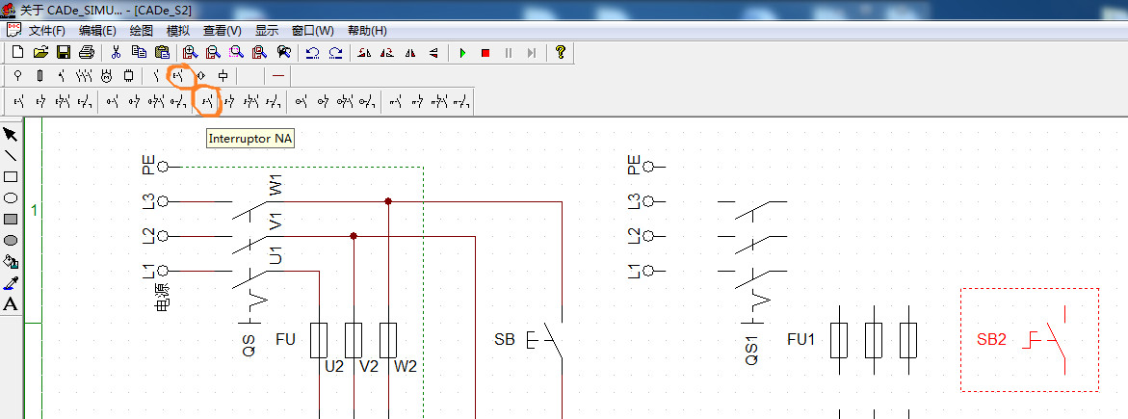Click the FU1 label text

tap(800, 339)
